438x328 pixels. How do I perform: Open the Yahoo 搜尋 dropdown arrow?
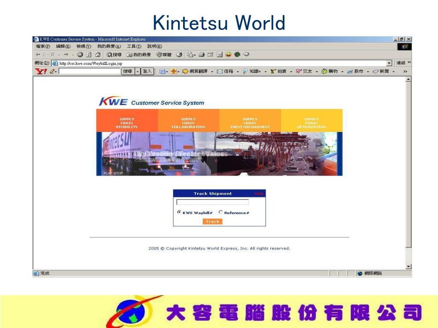[x=137, y=71]
